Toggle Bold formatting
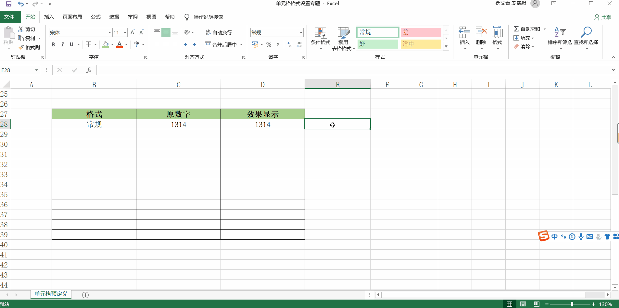 point(53,44)
